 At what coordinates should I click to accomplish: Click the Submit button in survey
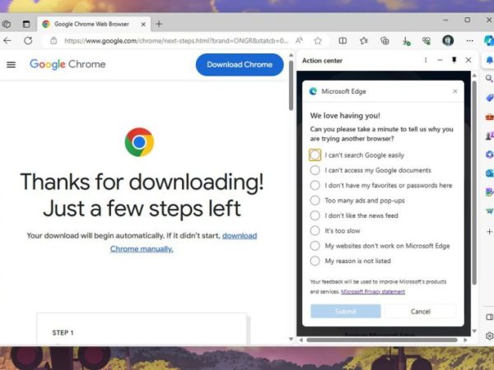click(346, 312)
